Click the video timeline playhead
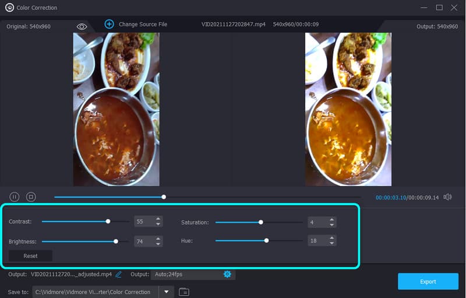 pyautogui.click(x=164, y=197)
